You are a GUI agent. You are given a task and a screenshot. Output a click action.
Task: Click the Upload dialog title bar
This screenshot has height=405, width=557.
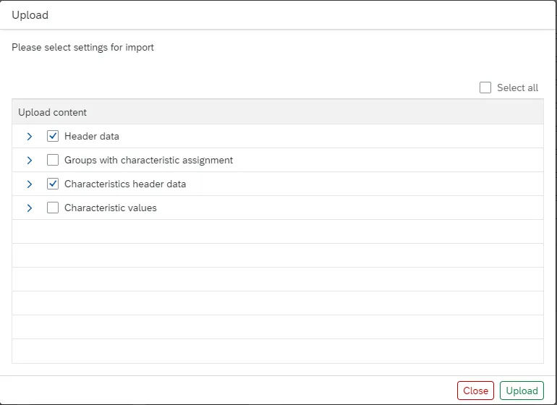(278, 15)
